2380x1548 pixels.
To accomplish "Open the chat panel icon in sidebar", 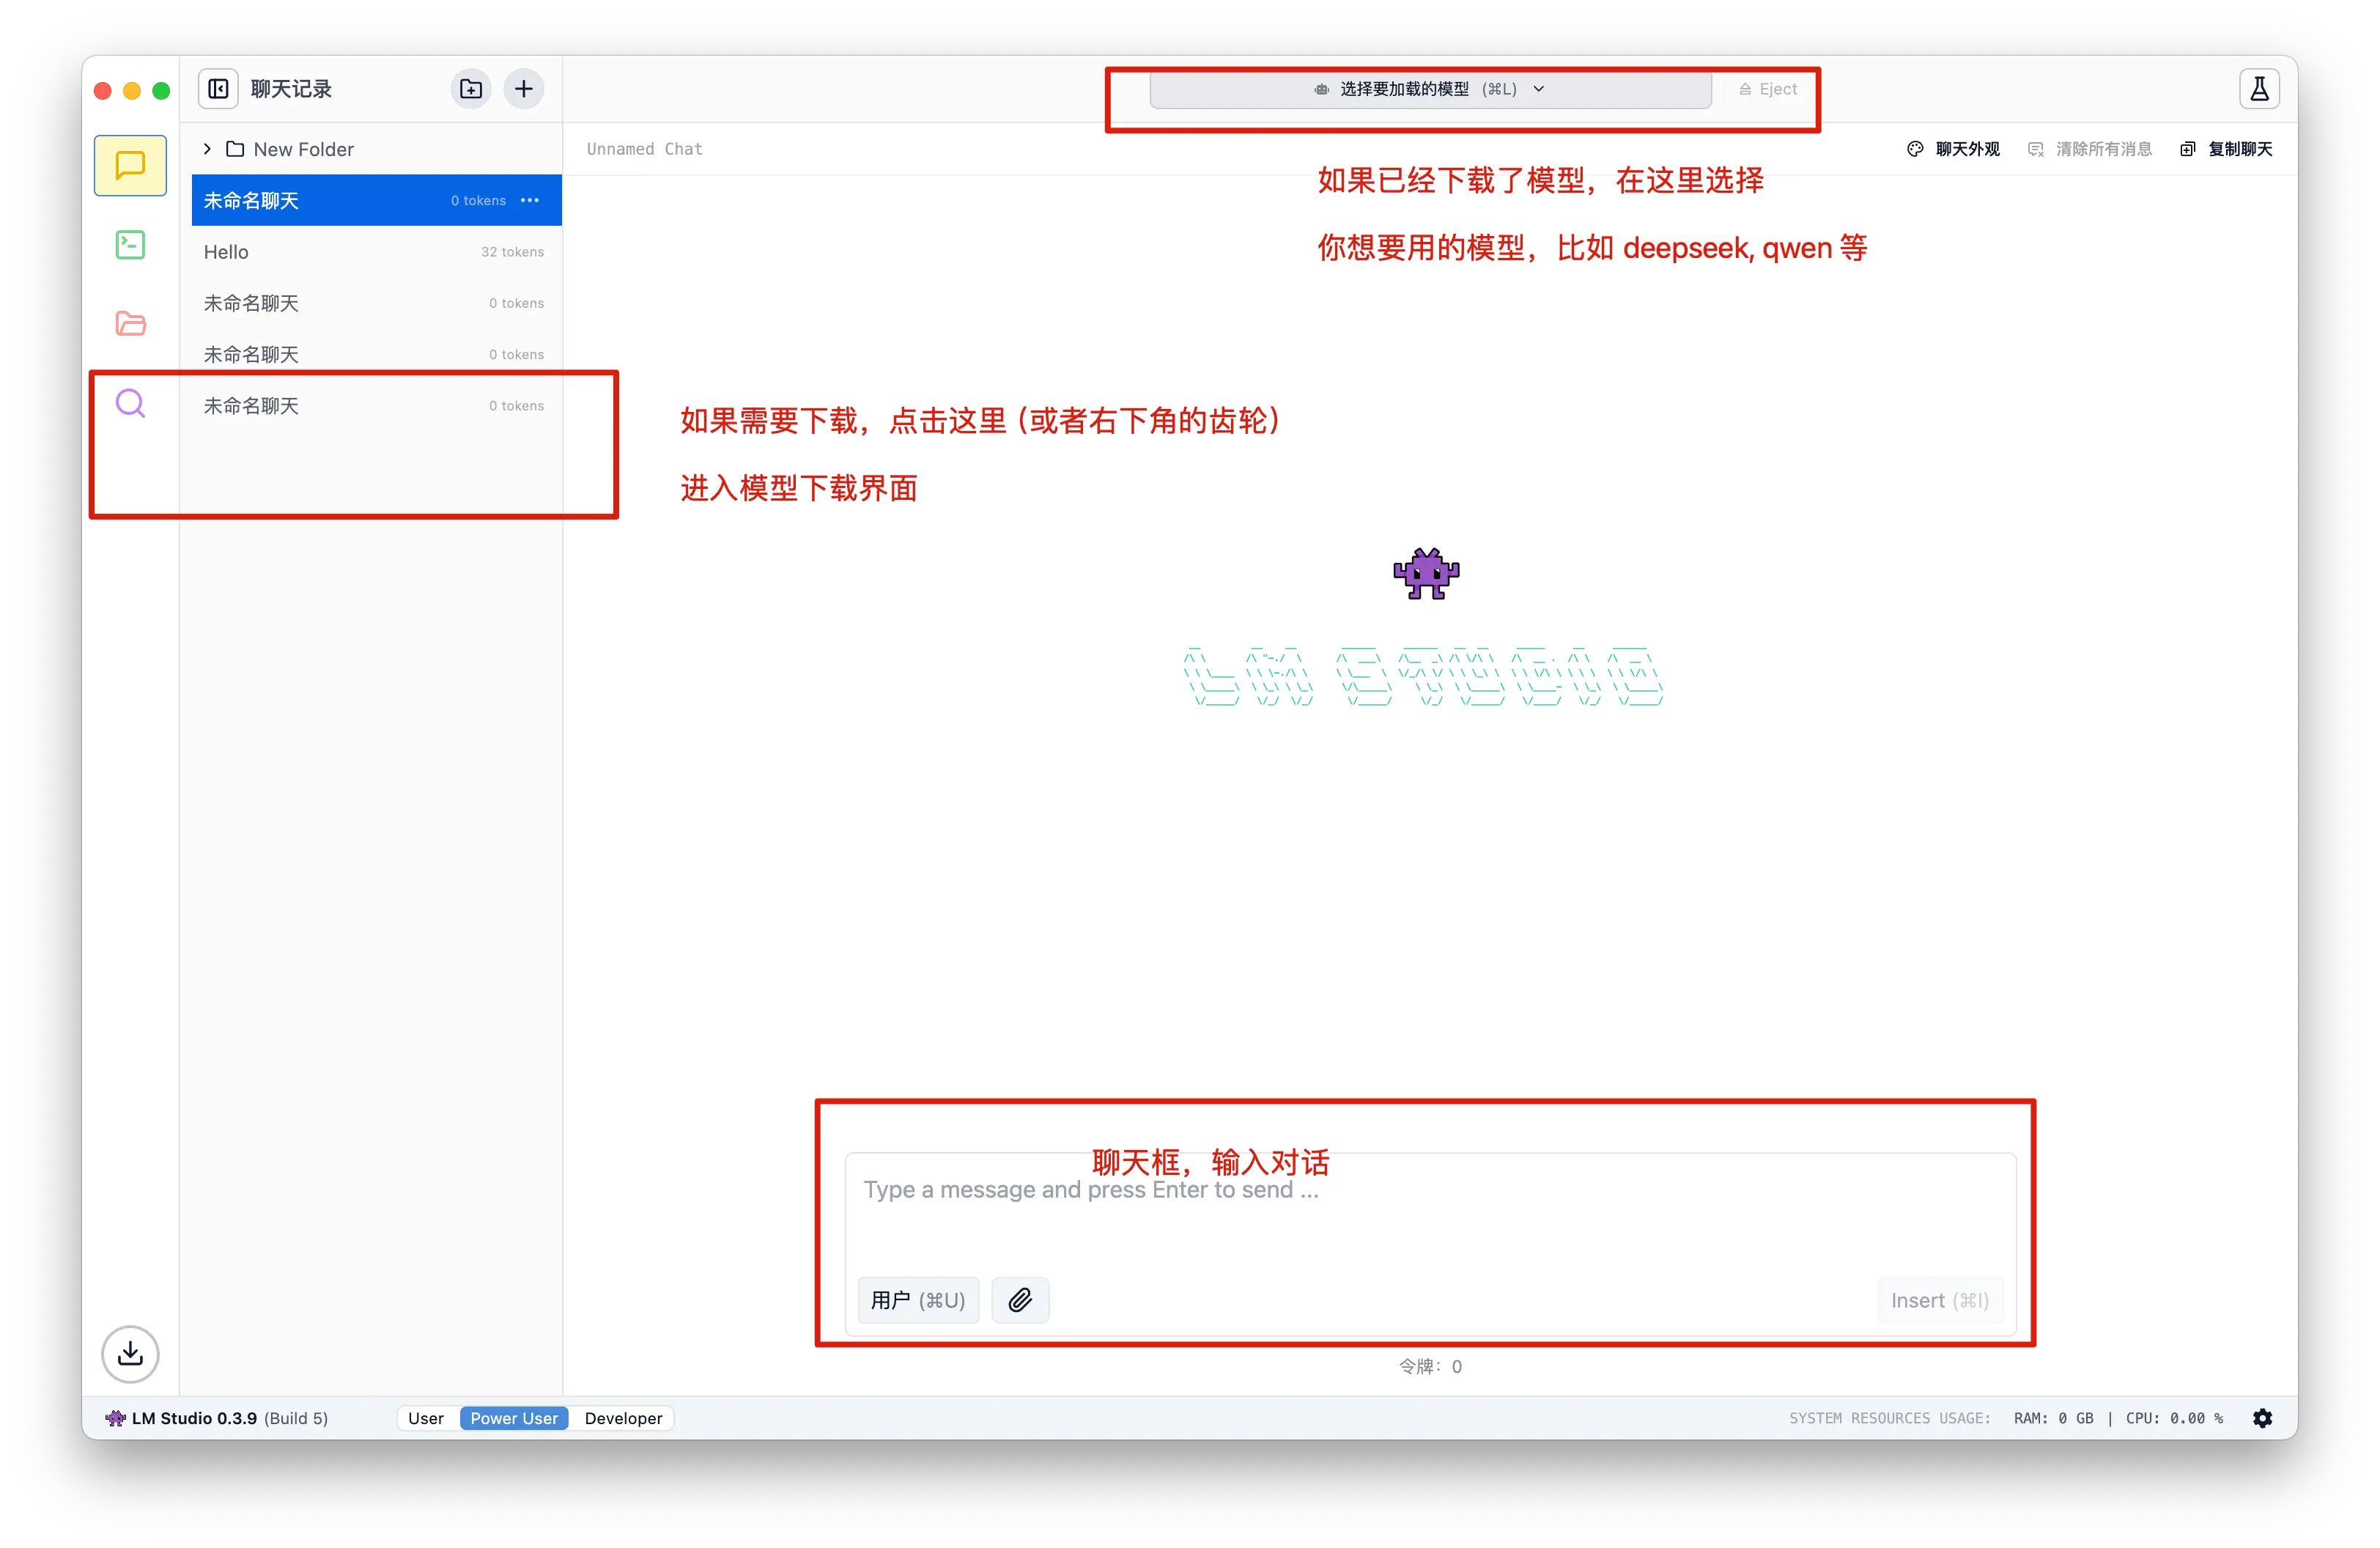I will click(x=130, y=165).
